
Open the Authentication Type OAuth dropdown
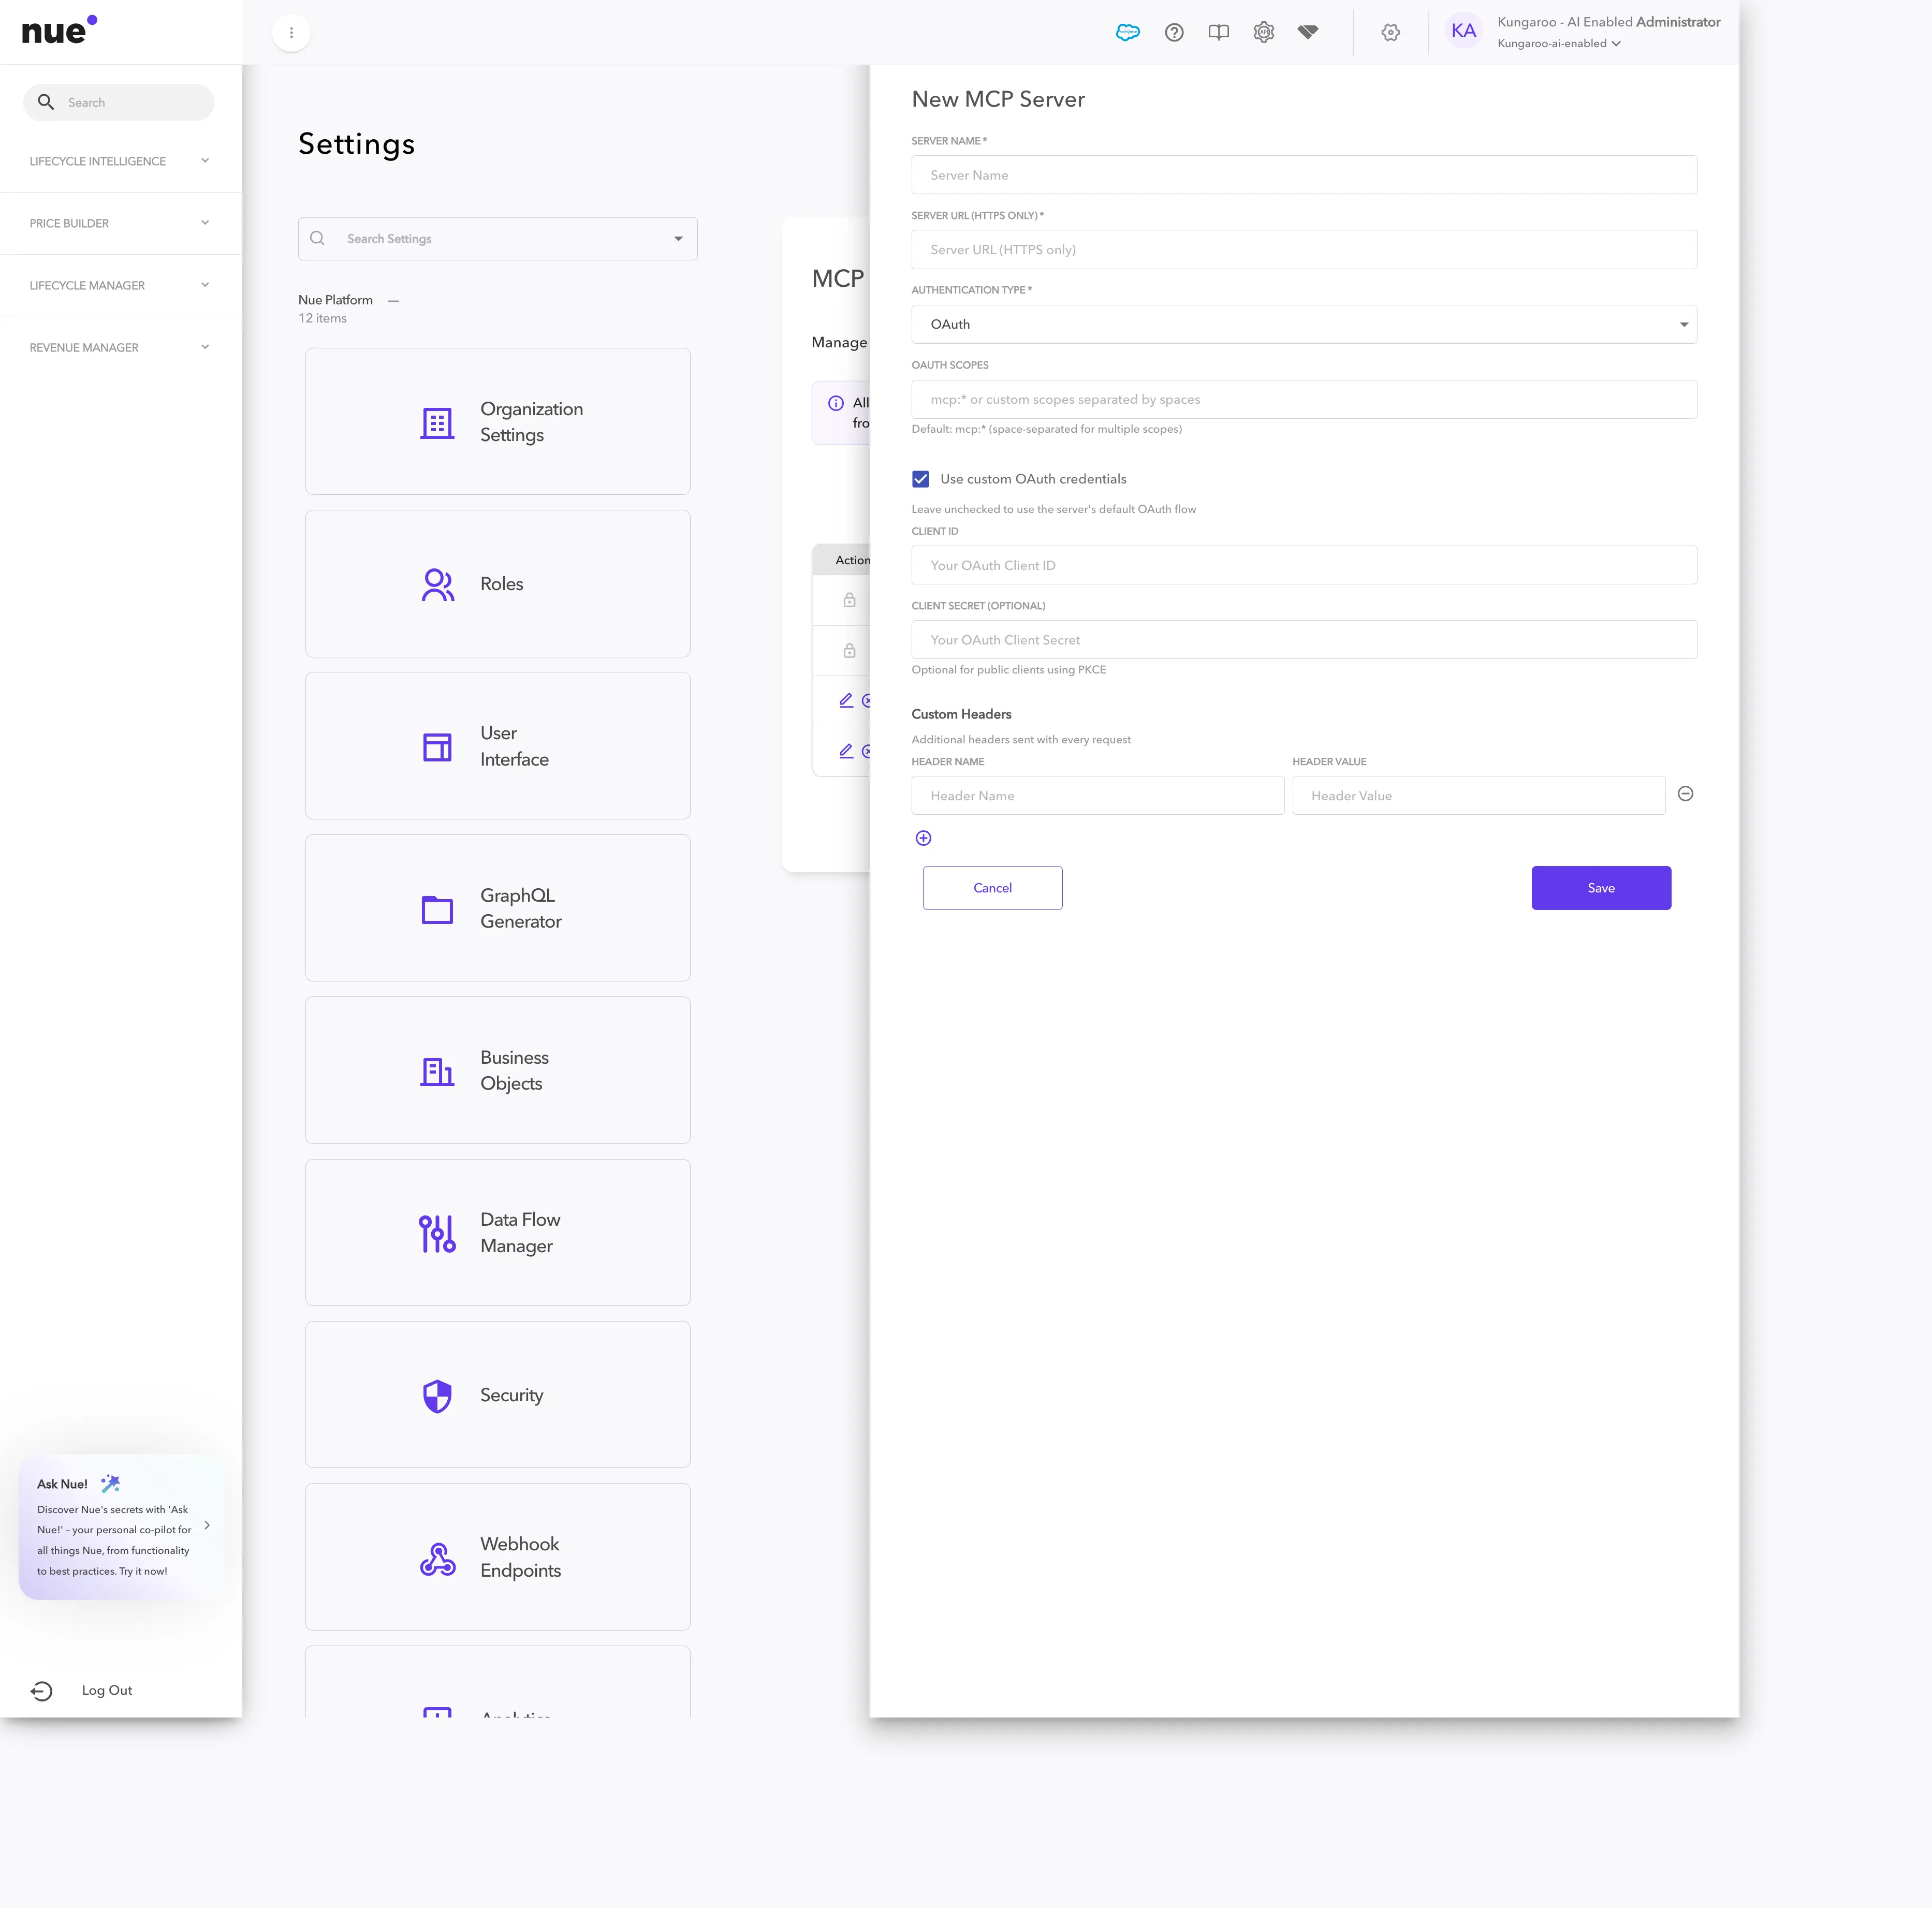pyautogui.click(x=1304, y=324)
